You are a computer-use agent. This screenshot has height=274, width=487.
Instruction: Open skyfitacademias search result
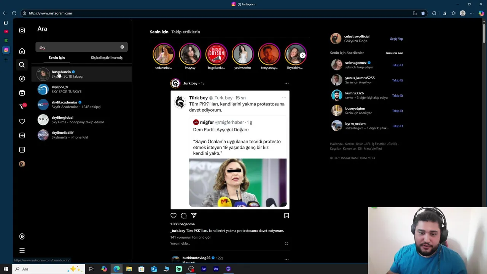(x=82, y=104)
